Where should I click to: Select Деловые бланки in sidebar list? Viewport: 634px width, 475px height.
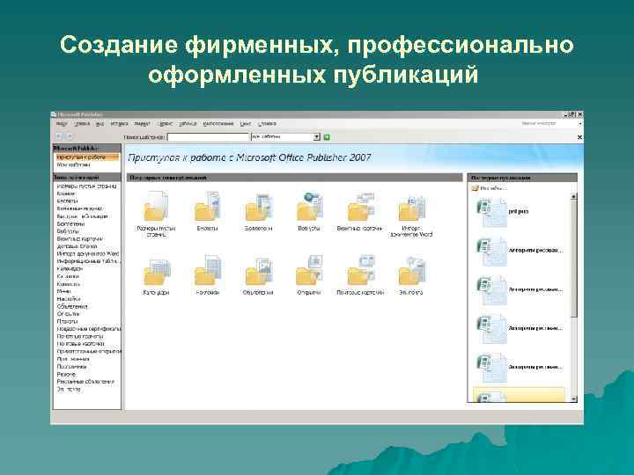click(77, 246)
